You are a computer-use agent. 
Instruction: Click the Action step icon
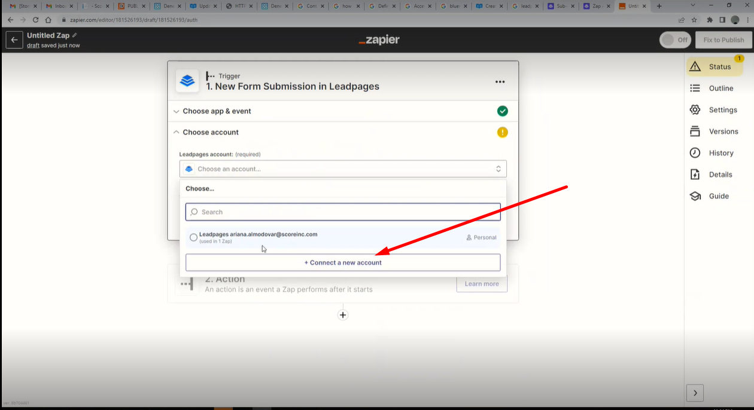coord(187,283)
